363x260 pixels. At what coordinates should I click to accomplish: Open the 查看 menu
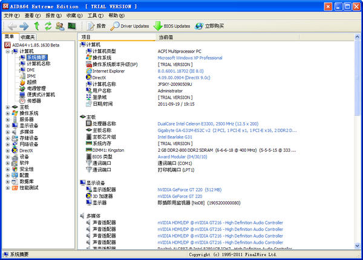click(33, 16)
